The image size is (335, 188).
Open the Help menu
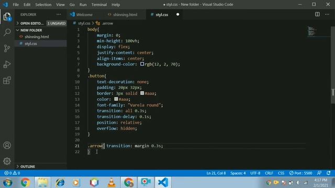pyautogui.click(x=116, y=5)
